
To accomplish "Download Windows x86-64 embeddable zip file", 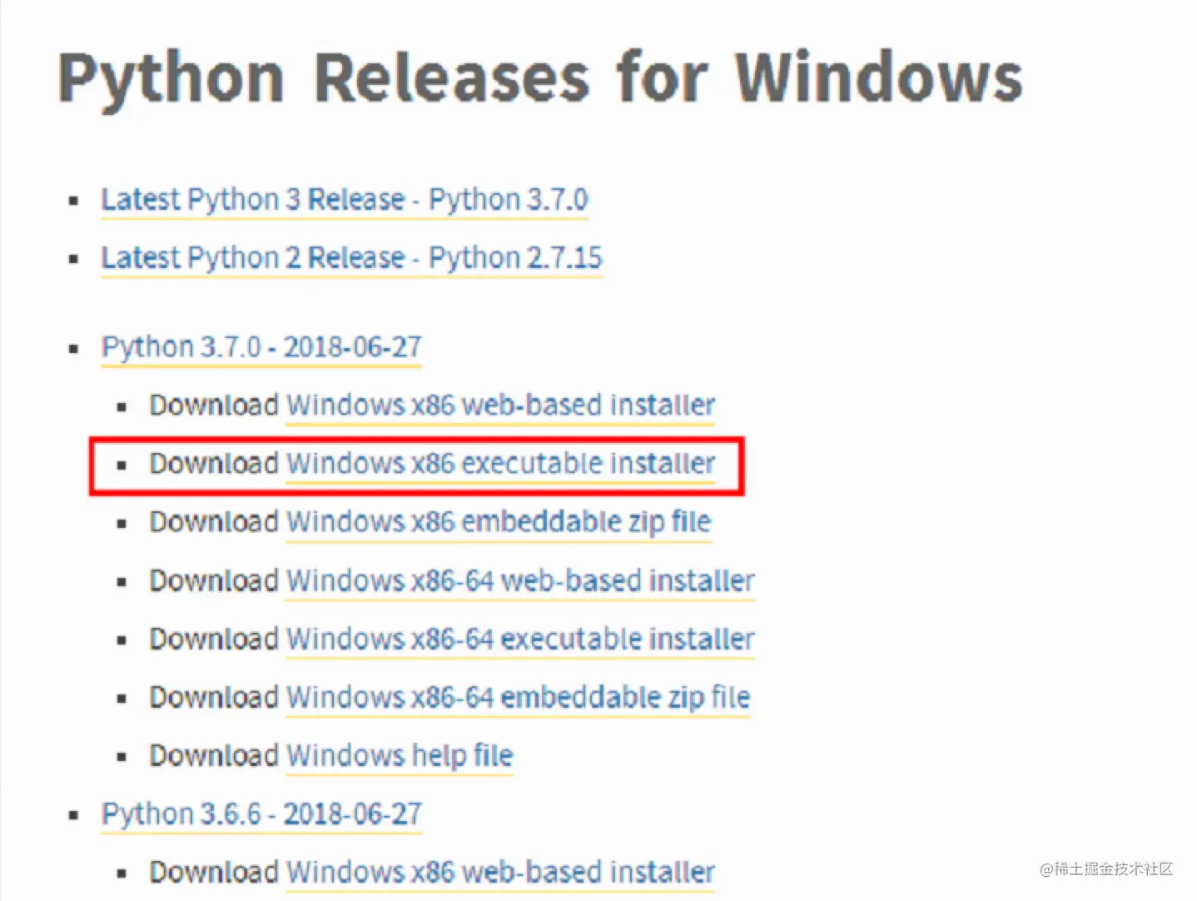I will point(518,697).
